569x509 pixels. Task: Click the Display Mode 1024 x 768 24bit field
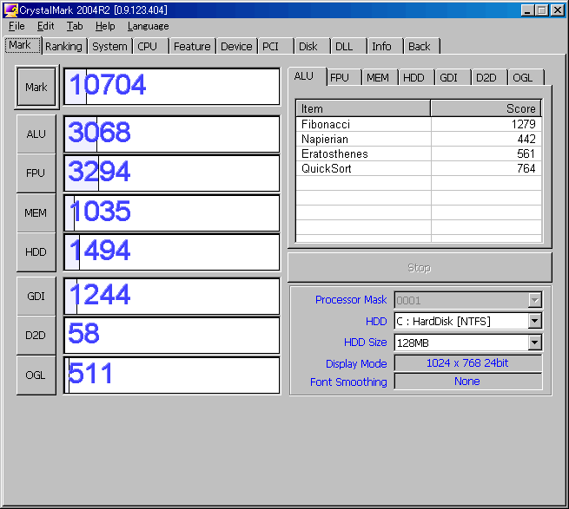[468, 363]
